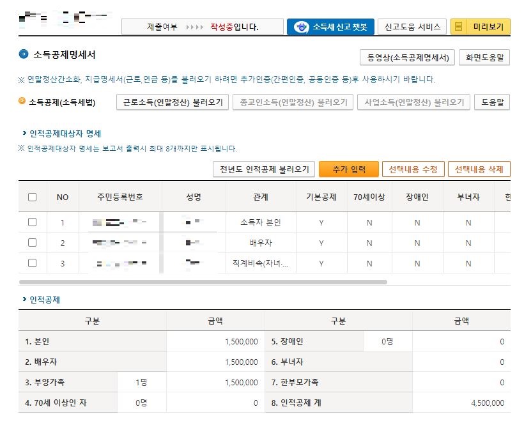Open 신고도움 서비스

pos(413,26)
